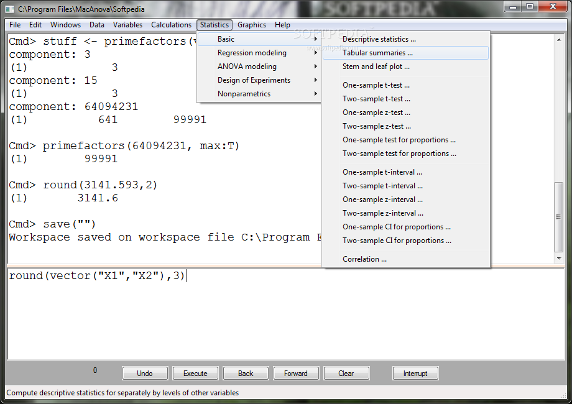This screenshot has height=404, width=572.
Task: Go Back in command history
Action: pos(246,374)
